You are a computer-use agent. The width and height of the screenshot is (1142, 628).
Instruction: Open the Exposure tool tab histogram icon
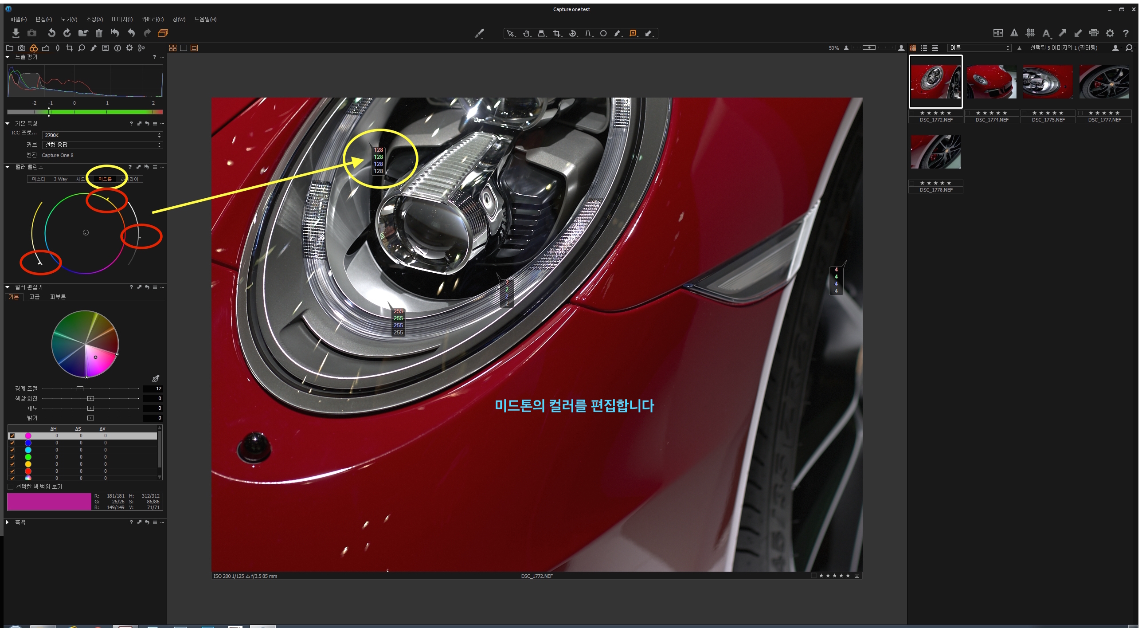(46, 48)
